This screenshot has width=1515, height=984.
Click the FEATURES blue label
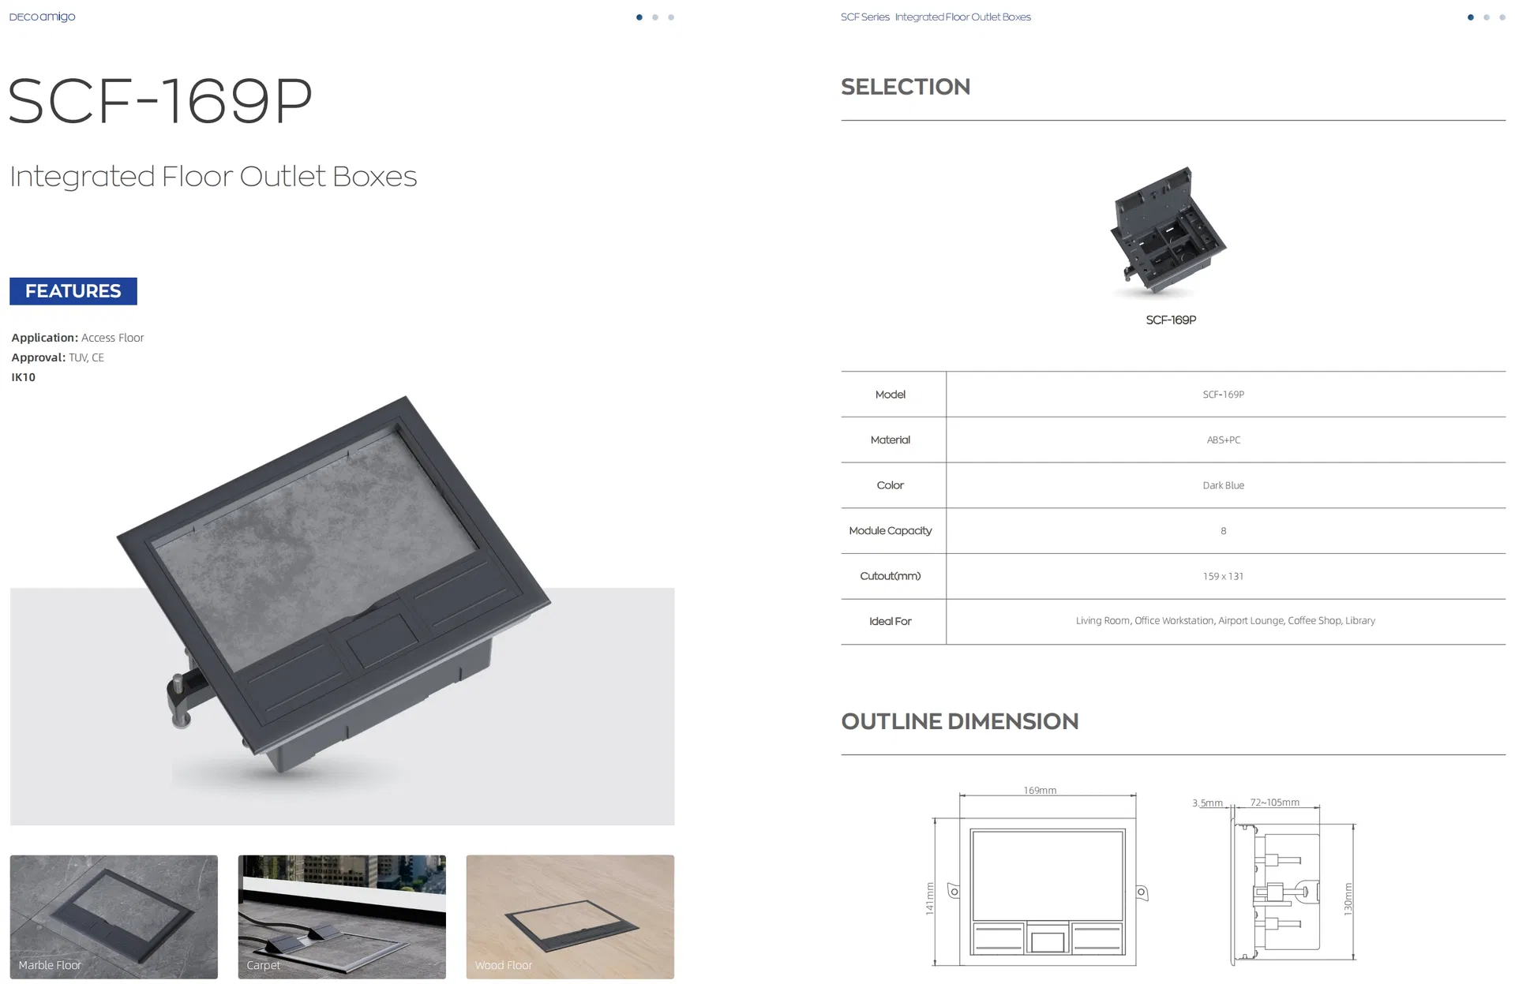[x=73, y=291]
